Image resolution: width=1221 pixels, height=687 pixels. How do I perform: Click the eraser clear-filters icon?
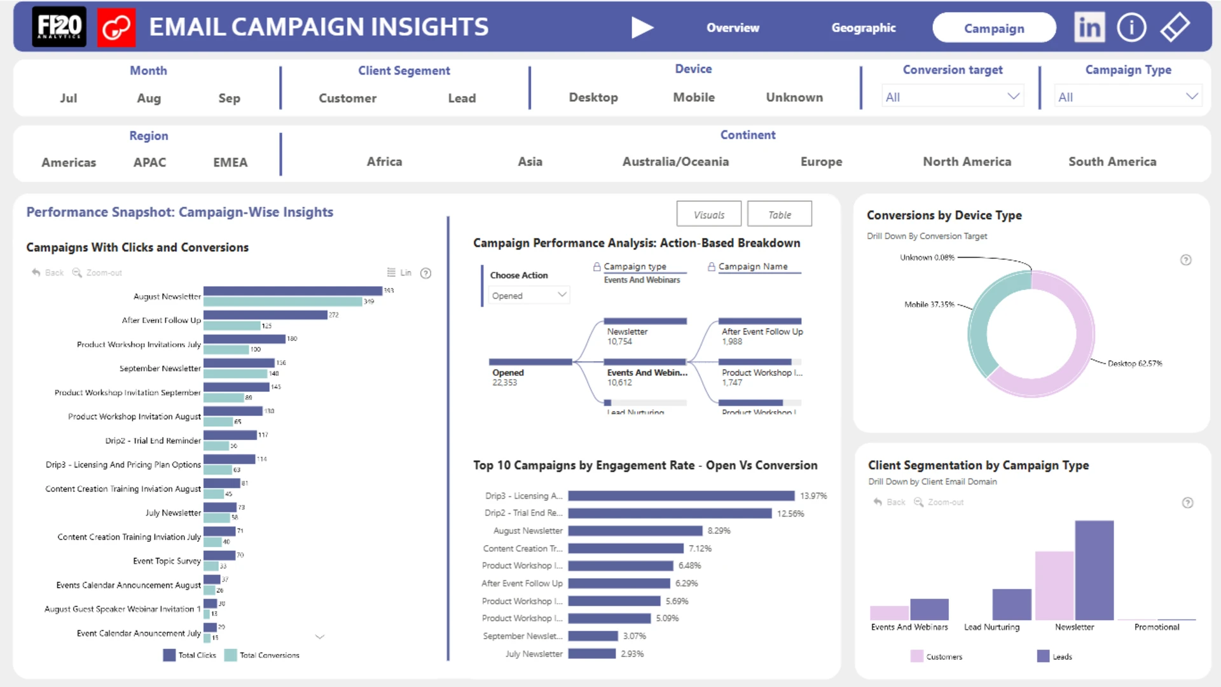pyautogui.click(x=1175, y=27)
